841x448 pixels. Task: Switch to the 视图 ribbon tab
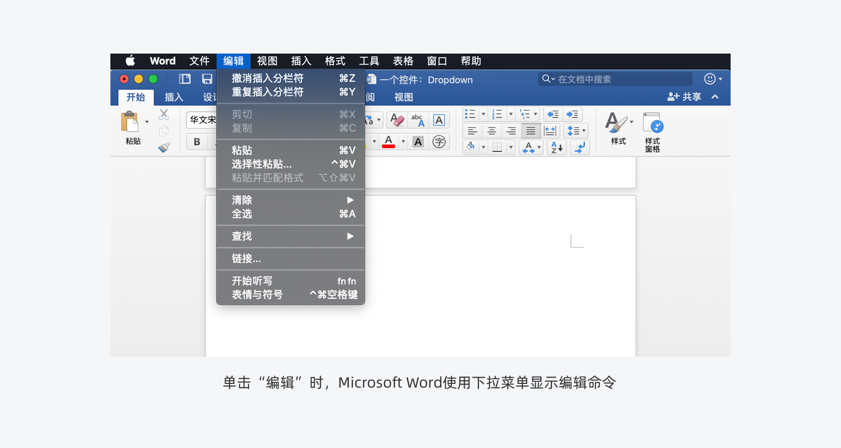(404, 97)
